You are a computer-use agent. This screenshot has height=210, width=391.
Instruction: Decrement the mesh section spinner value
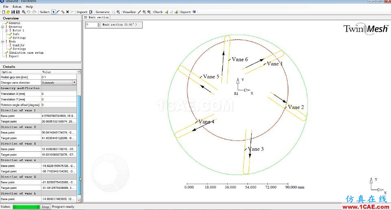point(99,26)
